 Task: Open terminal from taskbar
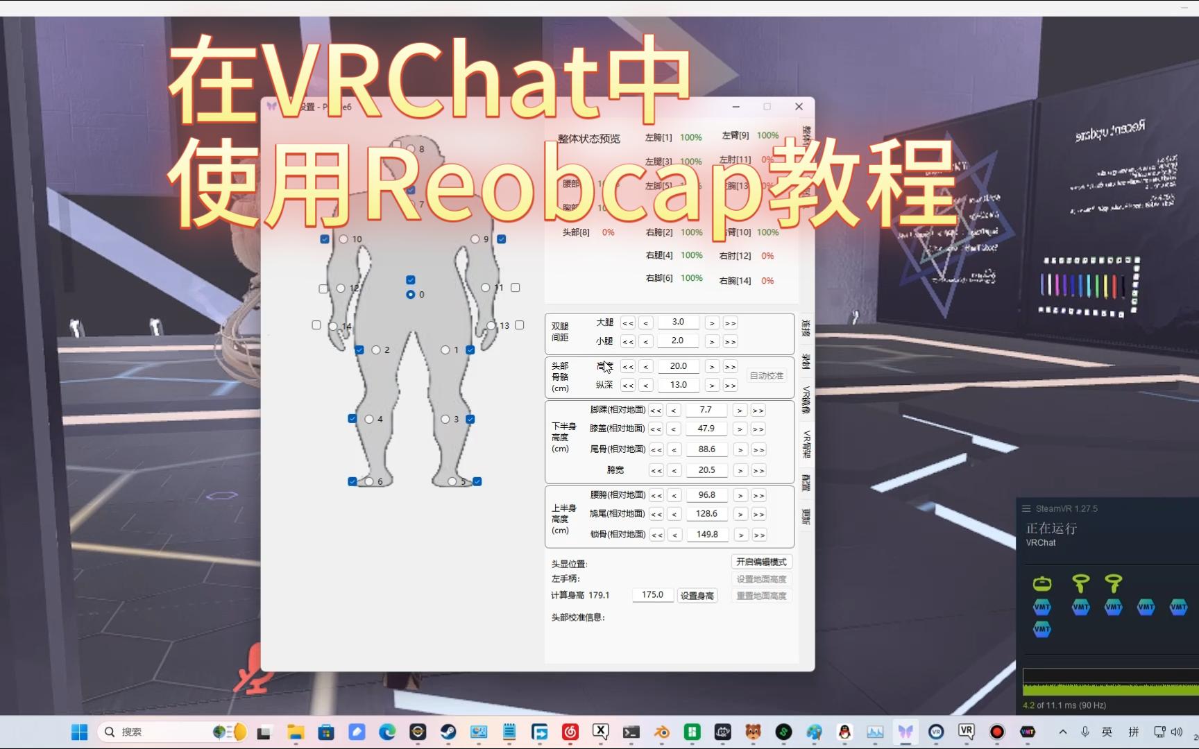(631, 732)
